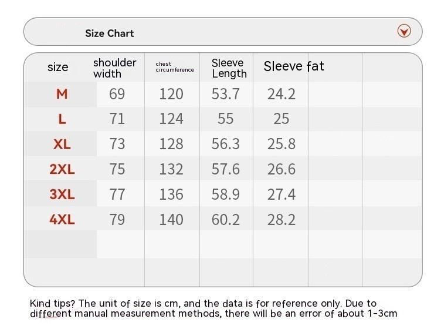Pick the 3XL size row label
Viewport: 434px width, 329px height.
coord(62,194)
